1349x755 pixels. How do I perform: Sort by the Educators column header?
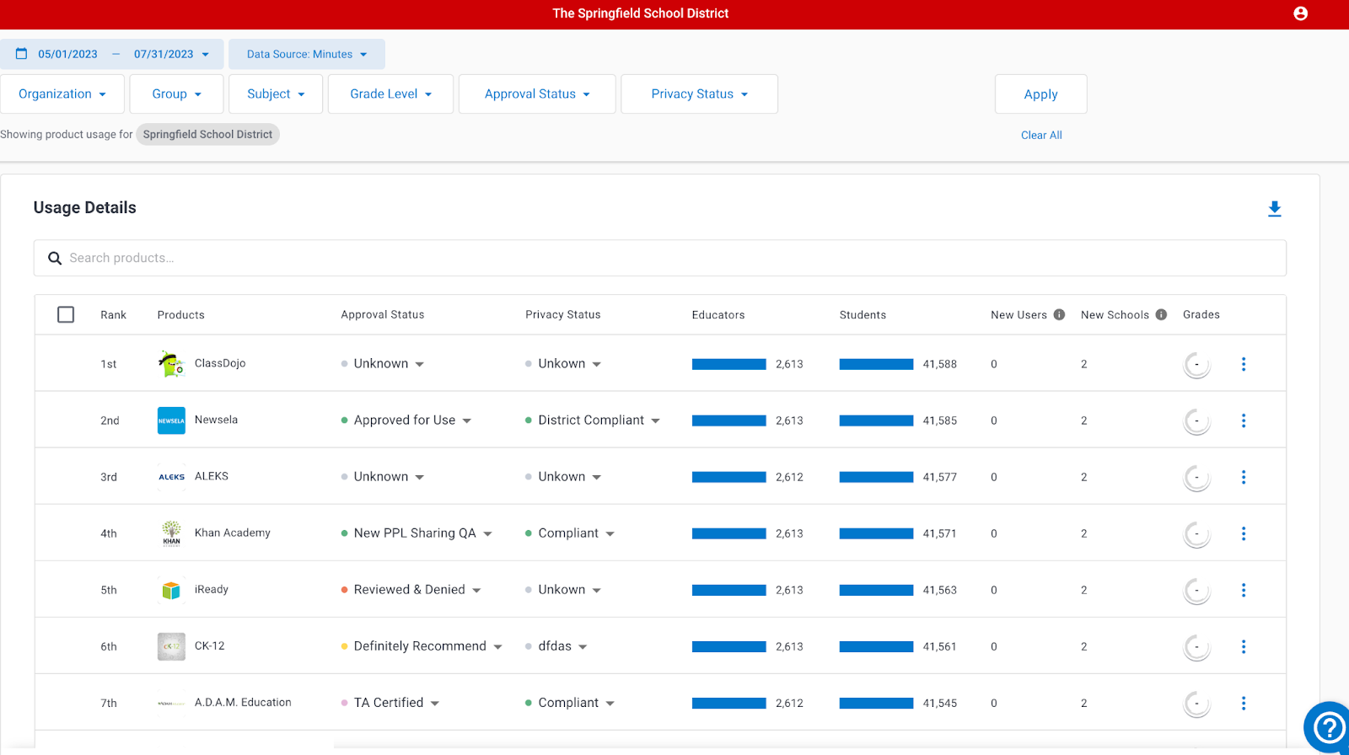pyautogui.click(x=718, y=314)
